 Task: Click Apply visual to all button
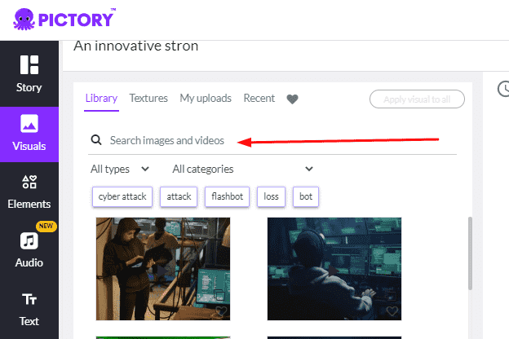click(x=417, y=99)
